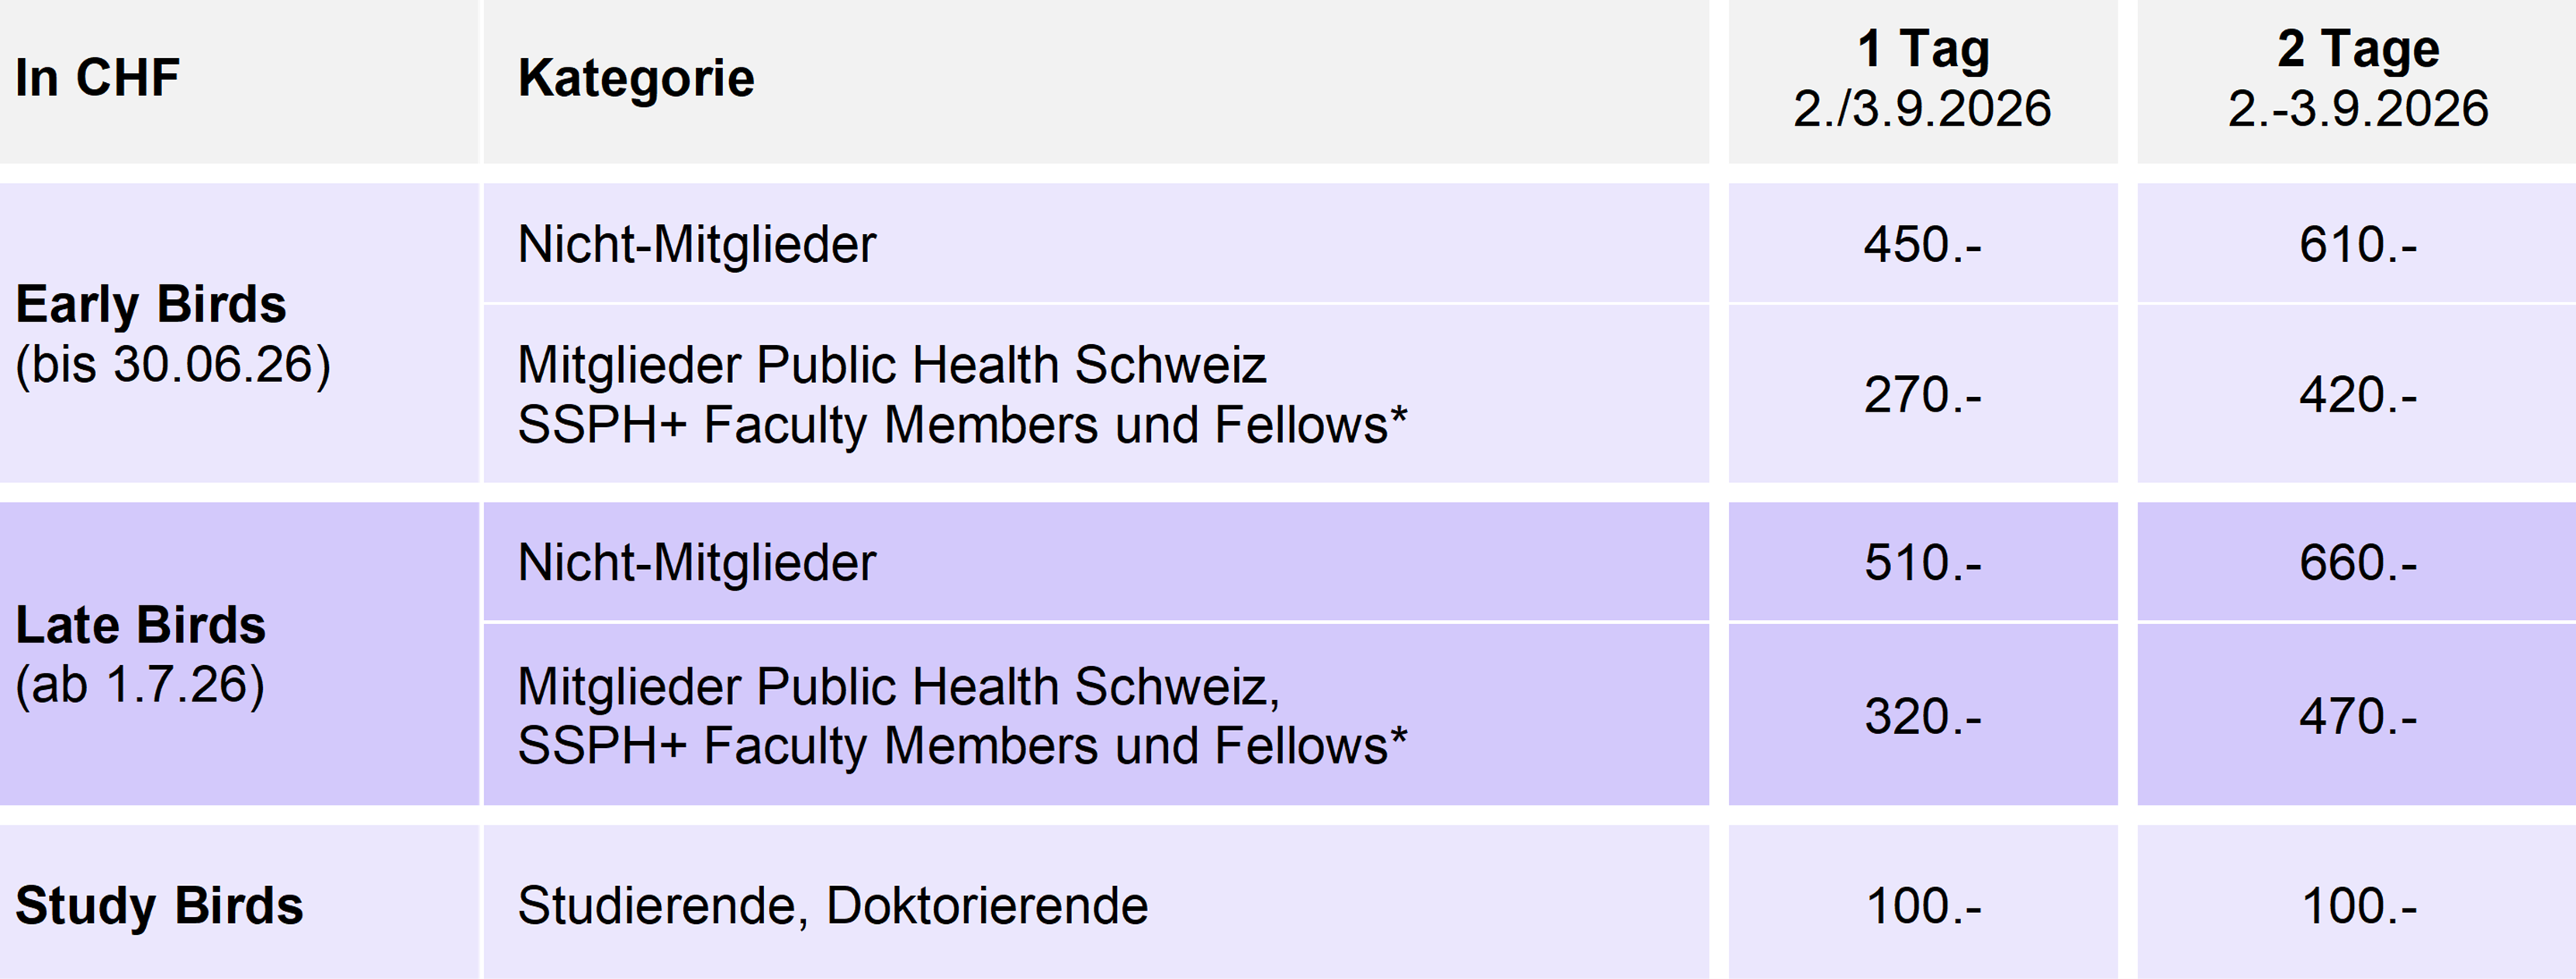Select Nicht-Mitglieder in the Late Birds section

697,563
